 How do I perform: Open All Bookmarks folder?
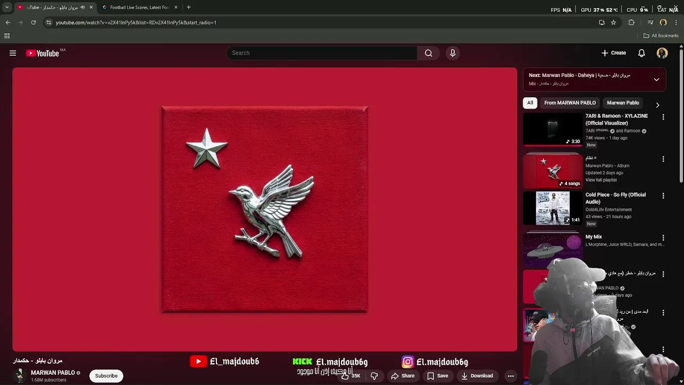point(661,36)
